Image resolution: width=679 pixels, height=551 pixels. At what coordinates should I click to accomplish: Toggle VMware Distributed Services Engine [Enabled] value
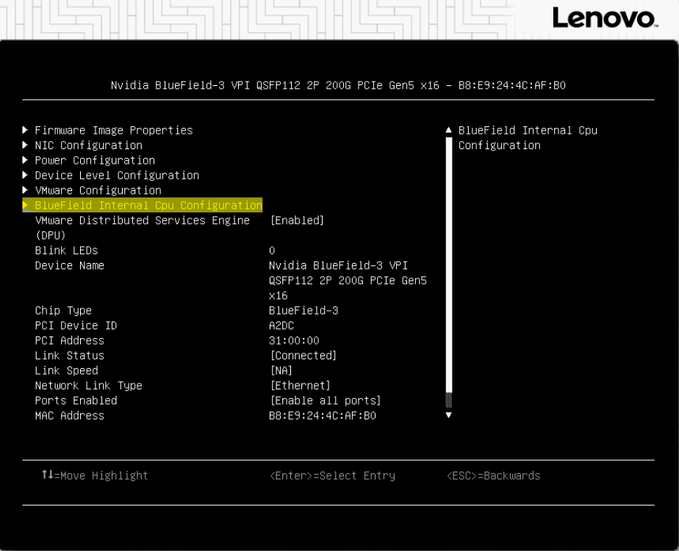tap(297, 220)
